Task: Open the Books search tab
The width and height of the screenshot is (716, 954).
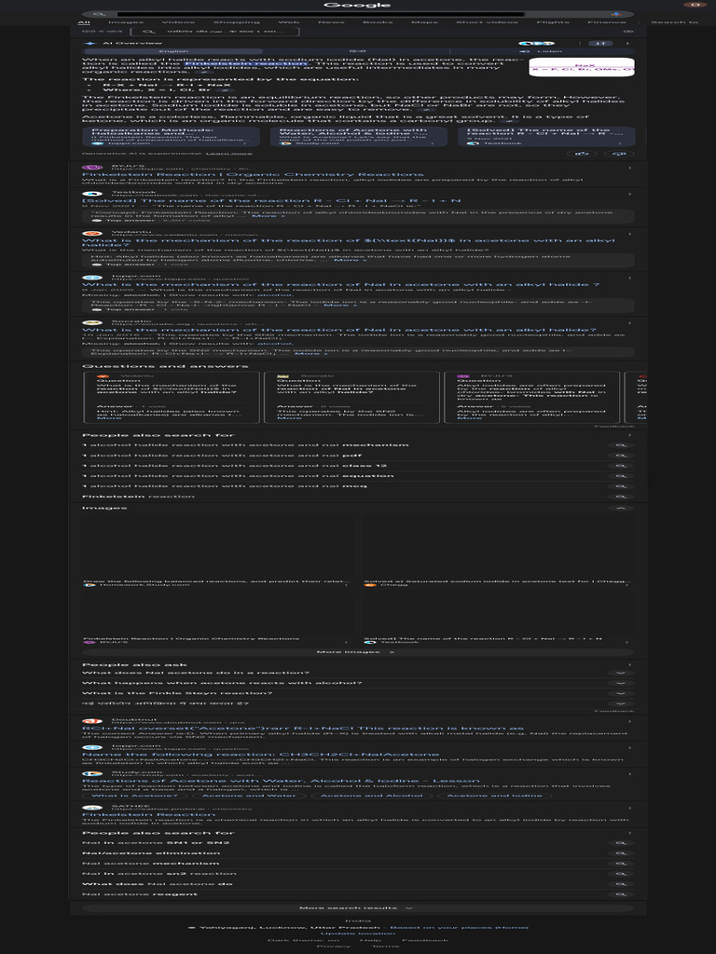Action: 378,22
